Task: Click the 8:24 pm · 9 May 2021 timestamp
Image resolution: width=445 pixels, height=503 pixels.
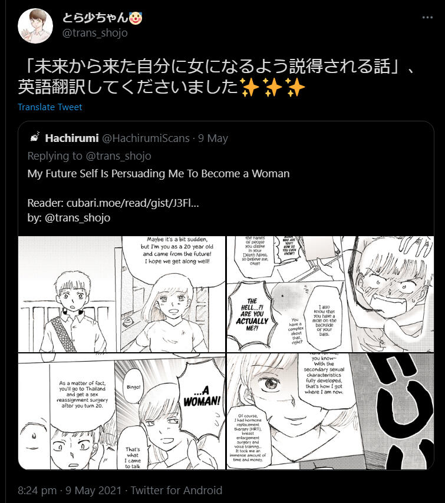Action: point(70,491)
